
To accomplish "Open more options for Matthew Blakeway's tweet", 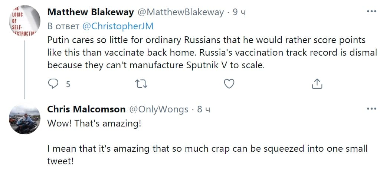I will coord(371,11).
